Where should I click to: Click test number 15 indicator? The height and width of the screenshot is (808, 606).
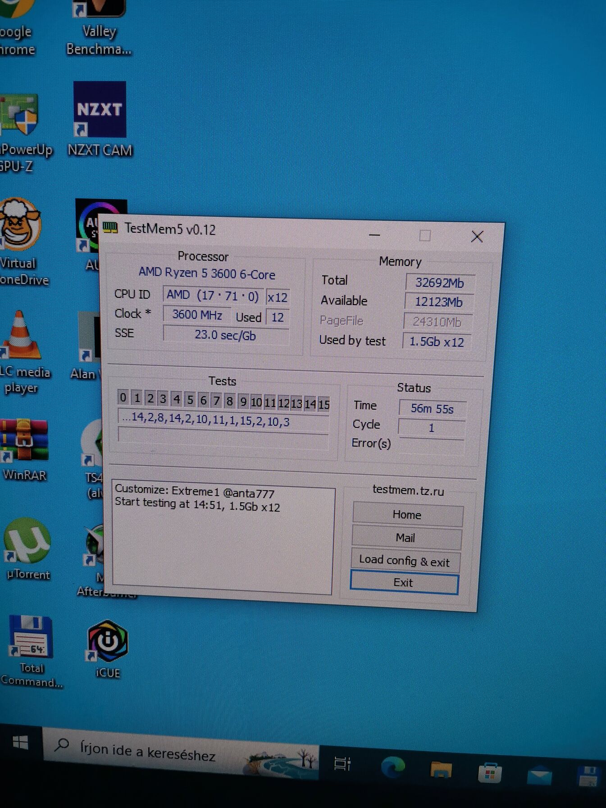(x=324, y=404)
